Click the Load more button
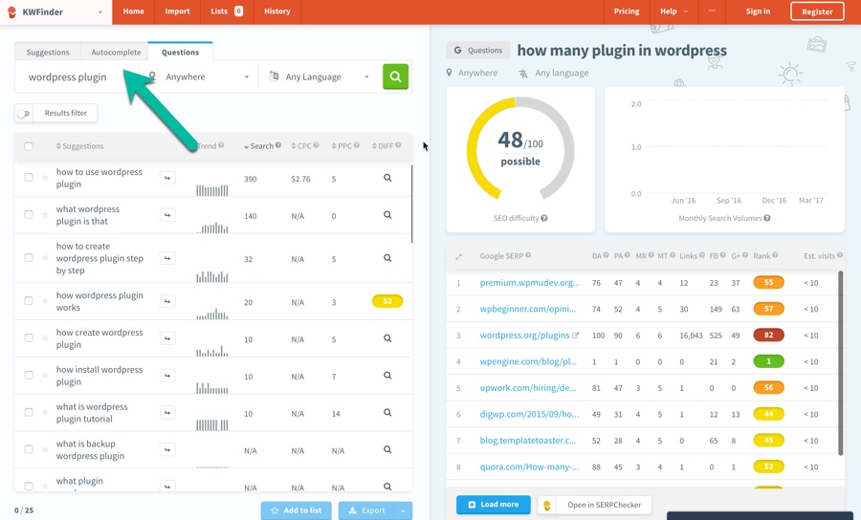Screen dimensions: 861x520 point(494,504)
